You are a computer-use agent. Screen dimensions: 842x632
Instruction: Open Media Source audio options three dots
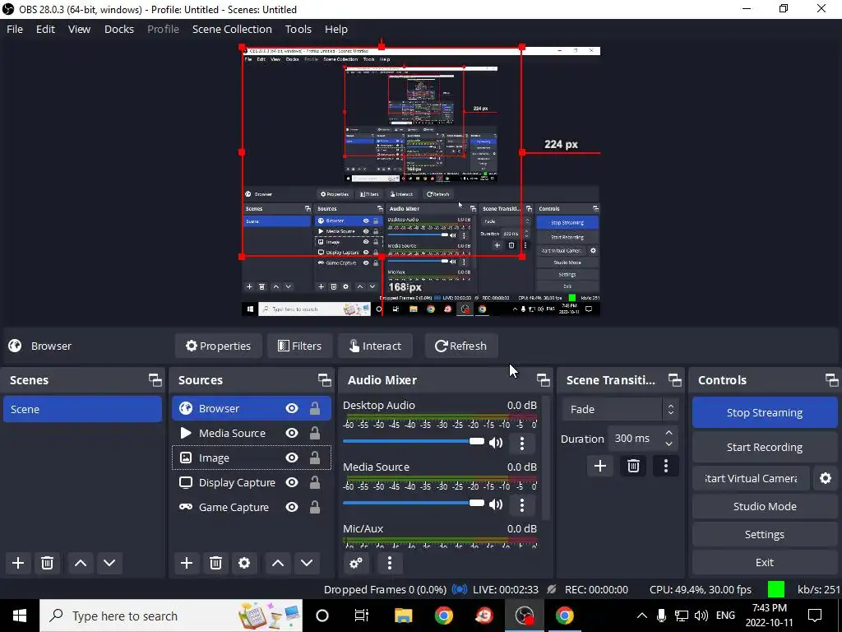tap(522, 504)
